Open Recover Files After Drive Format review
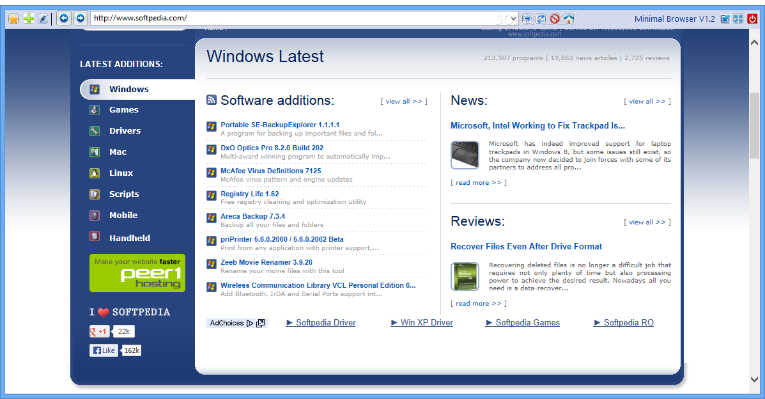The image size is (765, 399). 527,247
